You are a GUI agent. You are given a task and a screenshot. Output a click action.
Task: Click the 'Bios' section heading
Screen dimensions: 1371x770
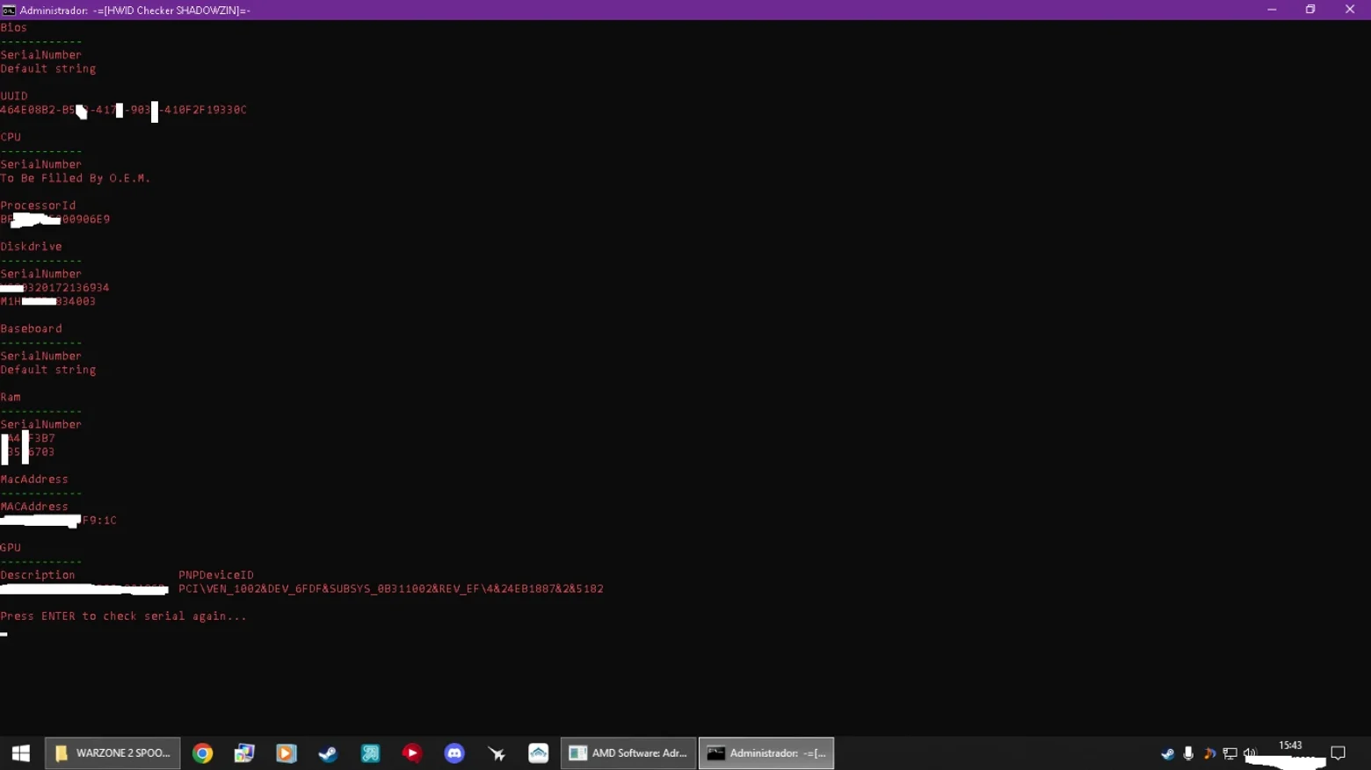pos(14,27)
